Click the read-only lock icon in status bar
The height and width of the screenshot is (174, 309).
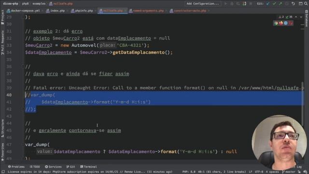pyautogui.click(x=299, y=172)
